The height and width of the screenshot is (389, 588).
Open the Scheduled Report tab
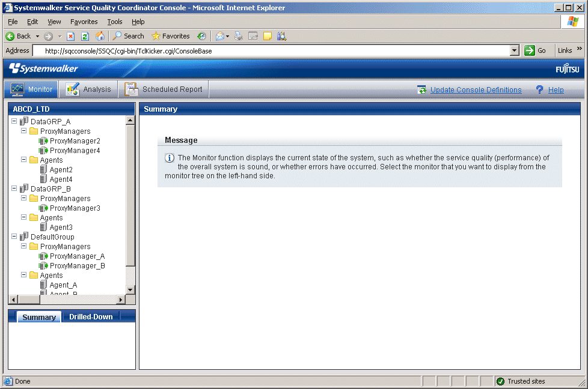[164, 89]
